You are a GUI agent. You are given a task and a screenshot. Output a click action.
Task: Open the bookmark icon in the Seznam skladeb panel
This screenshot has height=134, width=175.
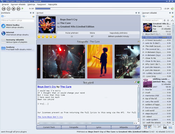click(173, 16)
